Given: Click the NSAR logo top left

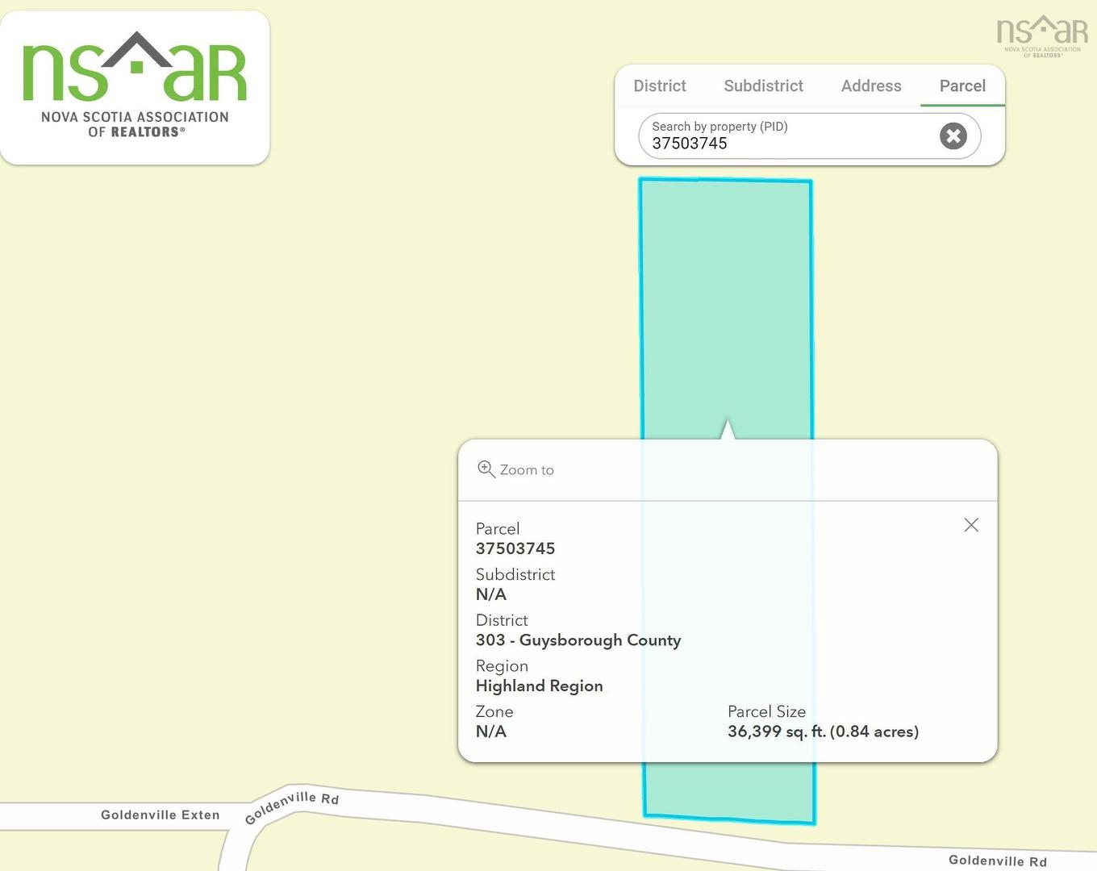Looking at the screenshot, I should [135, 86].
